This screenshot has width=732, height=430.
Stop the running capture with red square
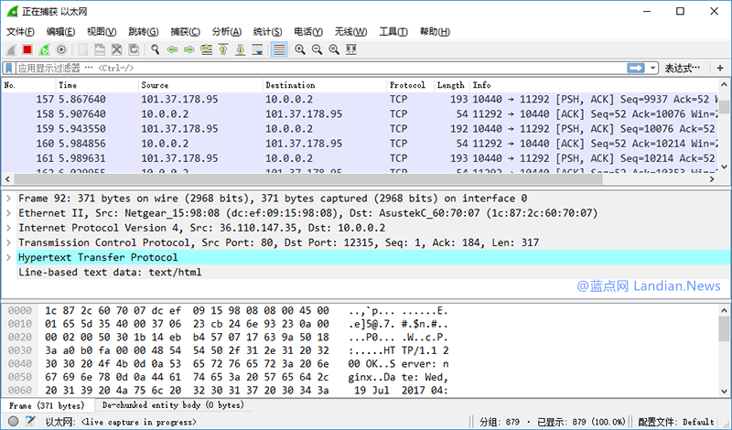coord(27,49)
